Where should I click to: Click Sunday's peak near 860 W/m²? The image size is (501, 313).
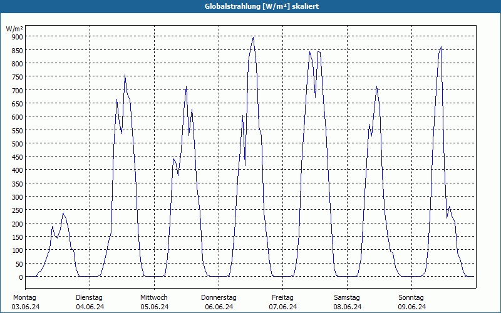point(441,48)
